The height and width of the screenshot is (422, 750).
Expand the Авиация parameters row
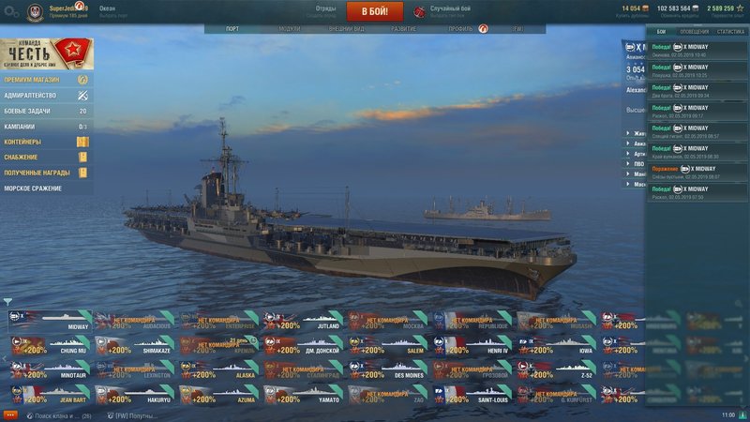click(x=636, y=143)
